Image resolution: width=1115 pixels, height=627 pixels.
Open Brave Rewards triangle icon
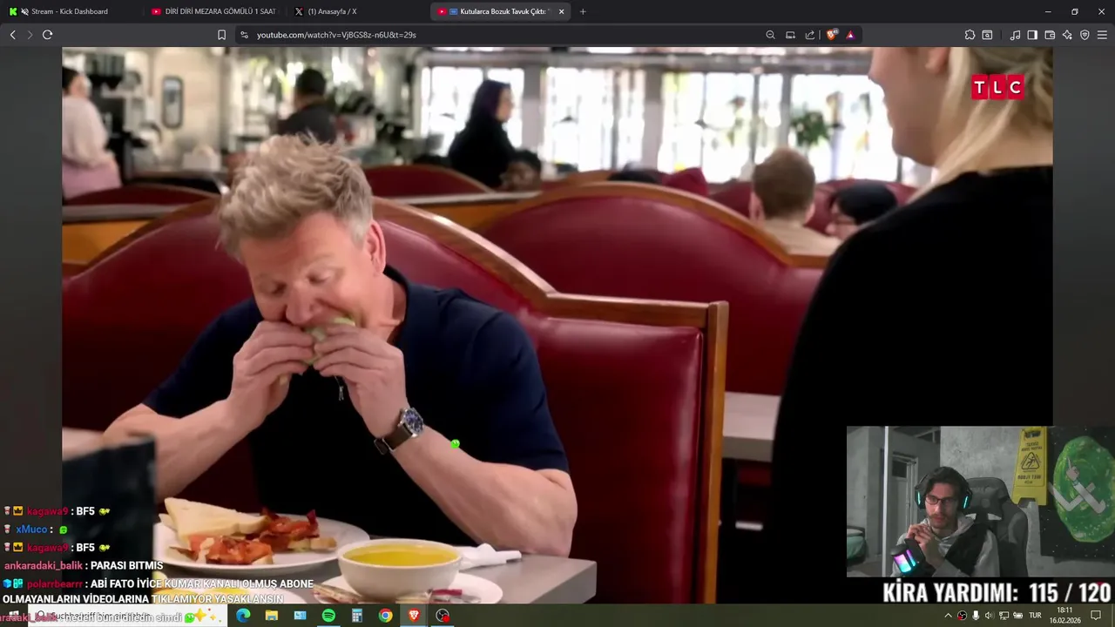coord(850,35)
